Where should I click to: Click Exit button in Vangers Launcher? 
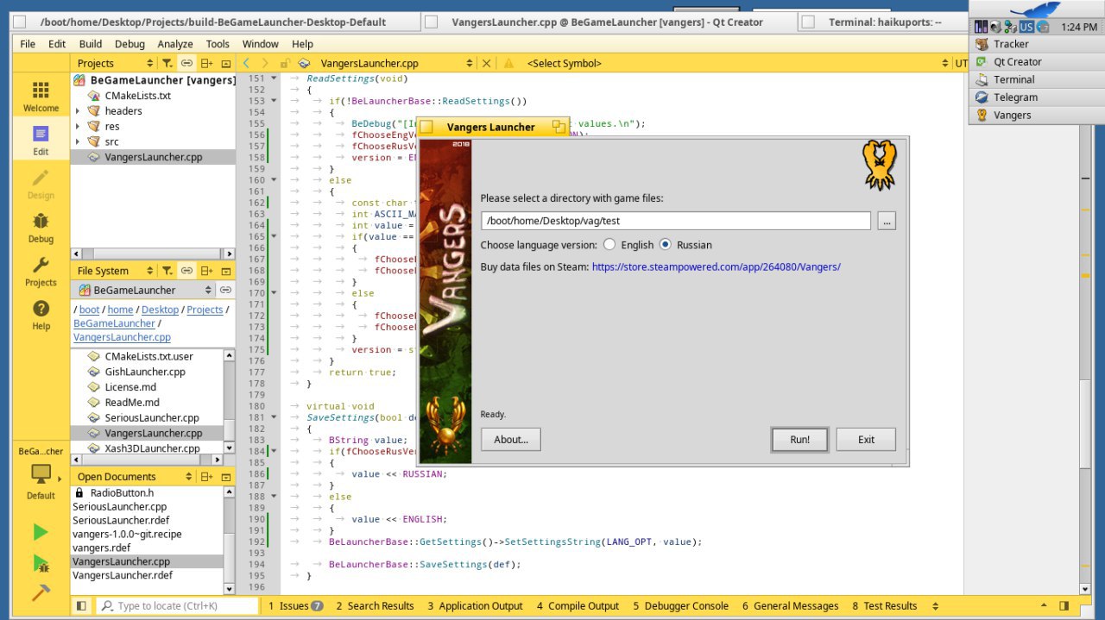pos(866,440)
